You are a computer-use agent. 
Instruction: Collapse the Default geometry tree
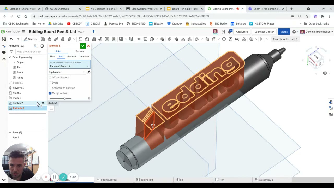(x=10, y=57)
